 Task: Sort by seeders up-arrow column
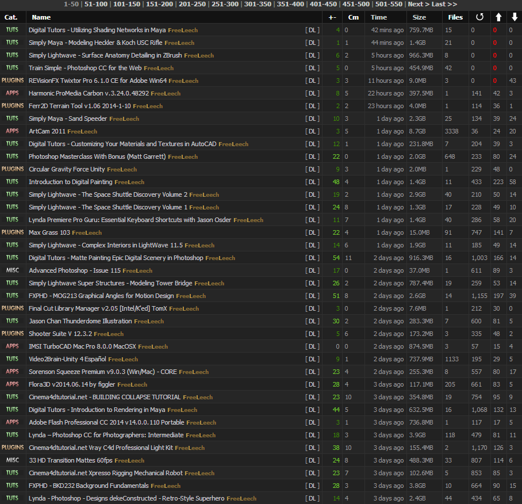pos(498,17)
